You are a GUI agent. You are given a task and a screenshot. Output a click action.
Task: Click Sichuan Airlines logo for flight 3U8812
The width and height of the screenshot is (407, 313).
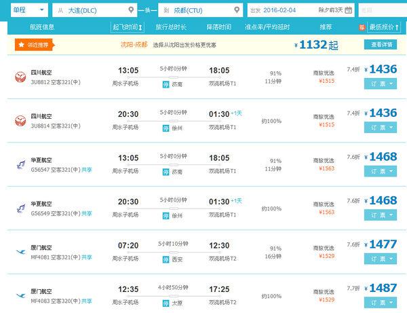[x=20, y=77]
